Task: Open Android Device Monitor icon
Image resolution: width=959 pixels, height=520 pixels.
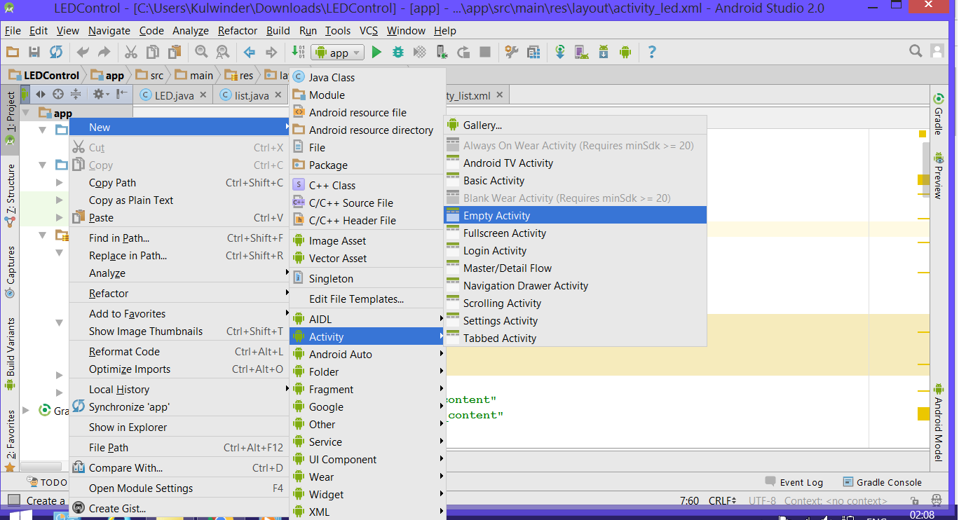Action: (x=625, y=52)
